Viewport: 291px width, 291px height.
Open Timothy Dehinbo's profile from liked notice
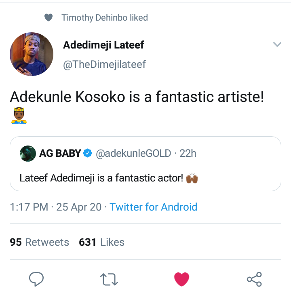pyautogui.click(x=105, y=17)
